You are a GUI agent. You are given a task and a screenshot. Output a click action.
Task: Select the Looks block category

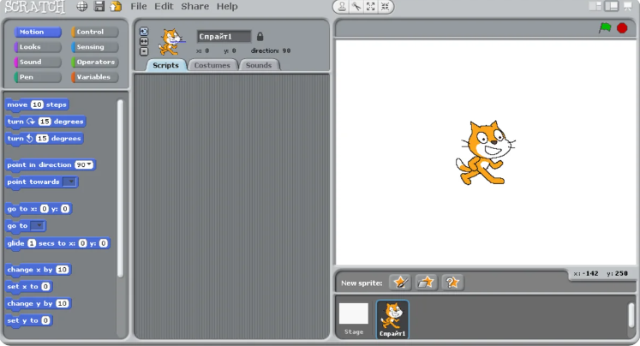[37, 47]
